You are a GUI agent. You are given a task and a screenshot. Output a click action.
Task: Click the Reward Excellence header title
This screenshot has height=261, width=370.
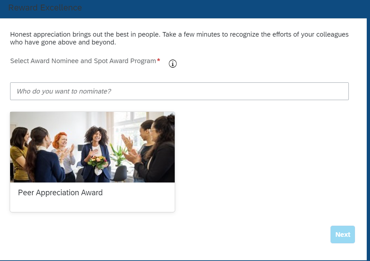tap(45, 8)
